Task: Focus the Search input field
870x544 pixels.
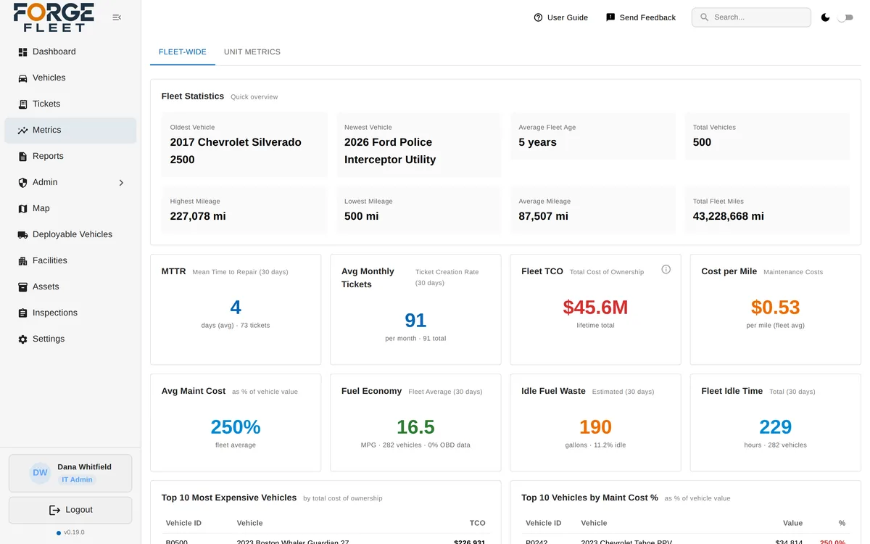Action: pos(751,17)
